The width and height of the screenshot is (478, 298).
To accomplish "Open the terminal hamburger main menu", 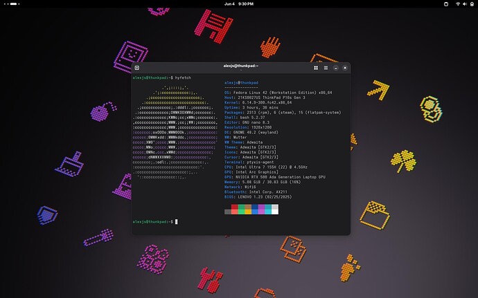I will [326, 68].
